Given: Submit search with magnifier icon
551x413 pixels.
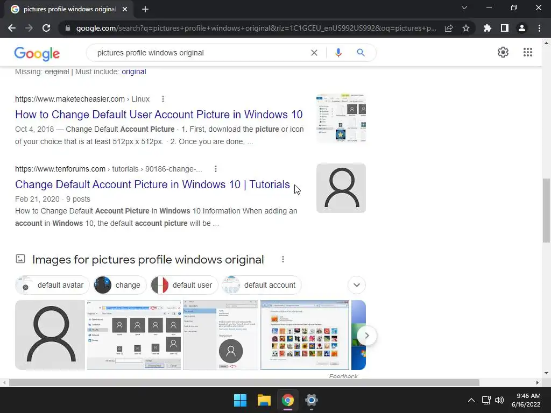Looking at the screenshot, I should pyautogui.click(x=361, y=53).
